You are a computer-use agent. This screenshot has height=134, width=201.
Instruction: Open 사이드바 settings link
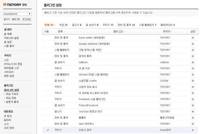click(x=9, y=72)
